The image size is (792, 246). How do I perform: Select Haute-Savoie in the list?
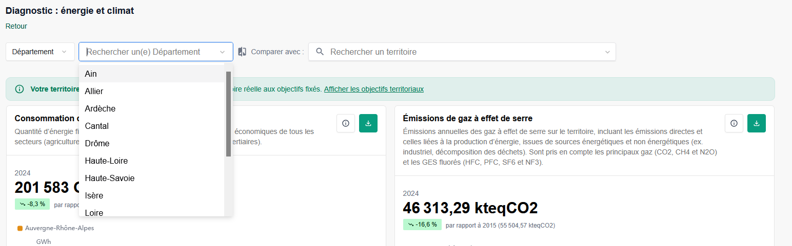pos(152,178)
